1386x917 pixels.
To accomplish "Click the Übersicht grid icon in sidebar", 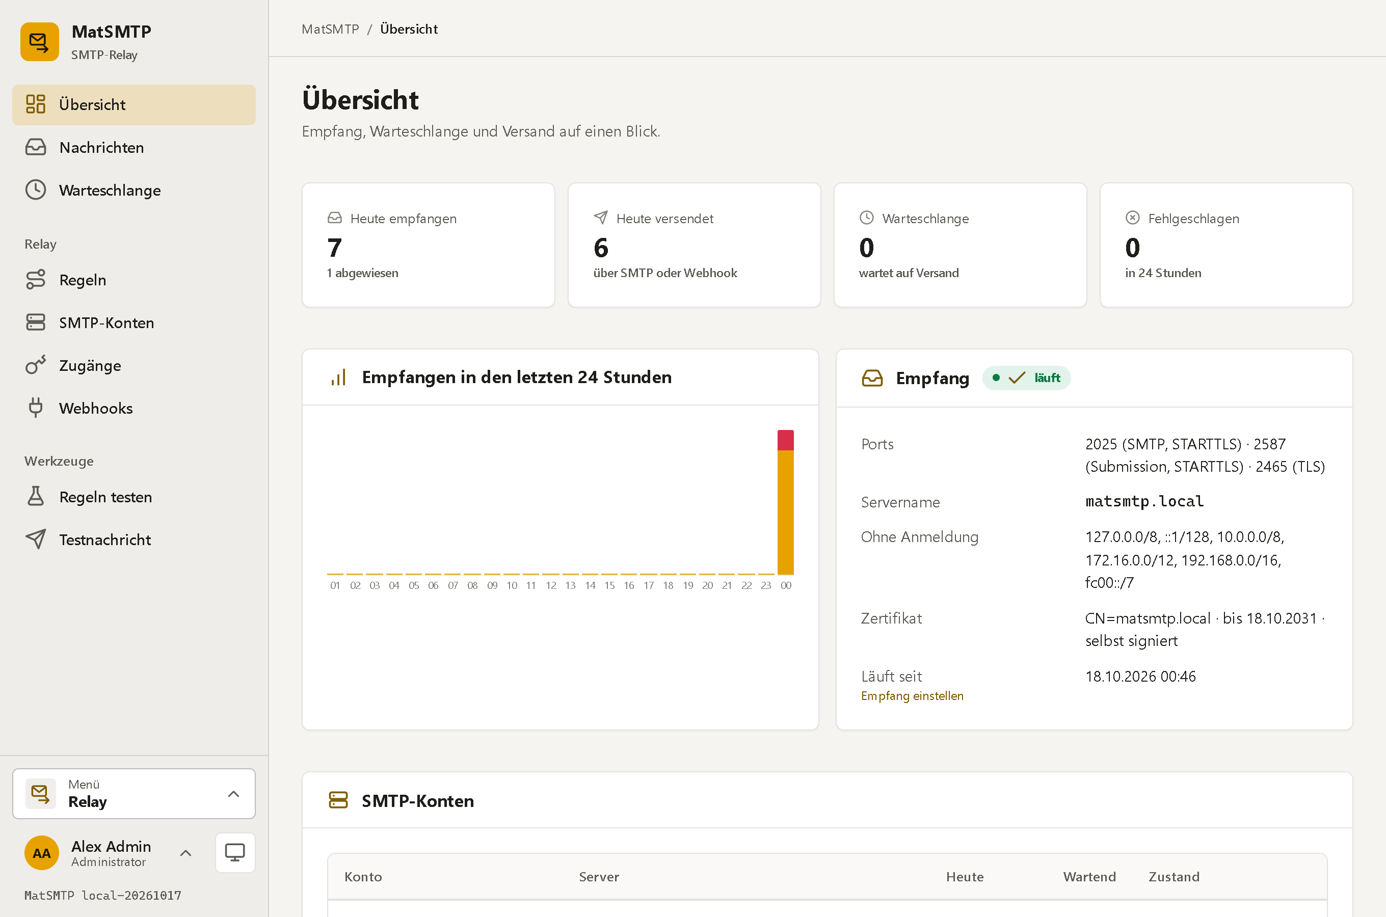I will 36,104.
